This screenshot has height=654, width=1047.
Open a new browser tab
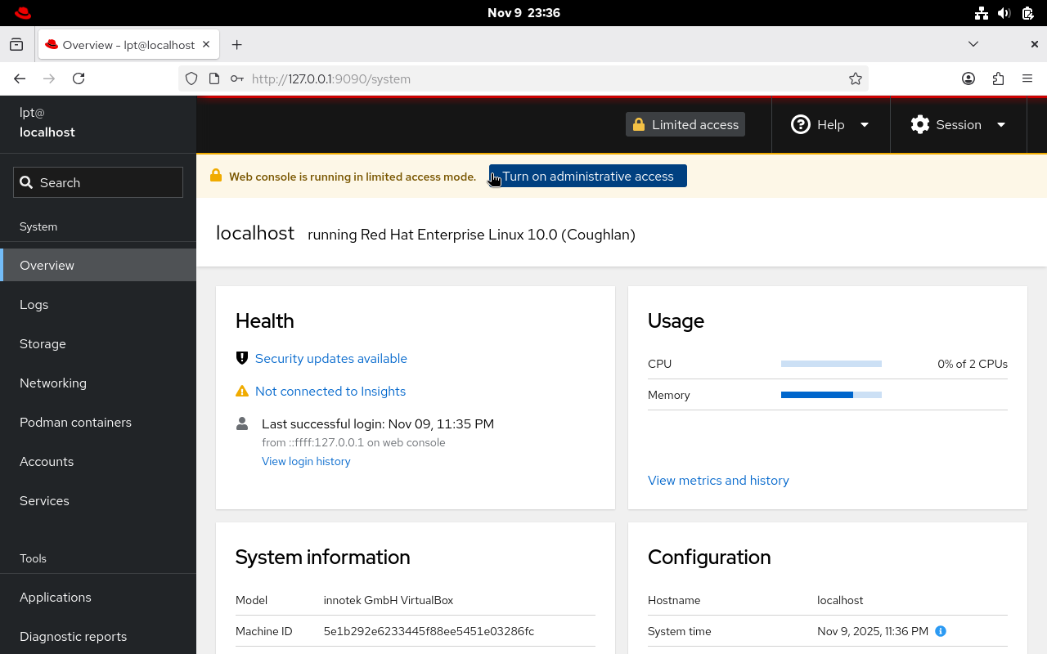pos(236,45)
